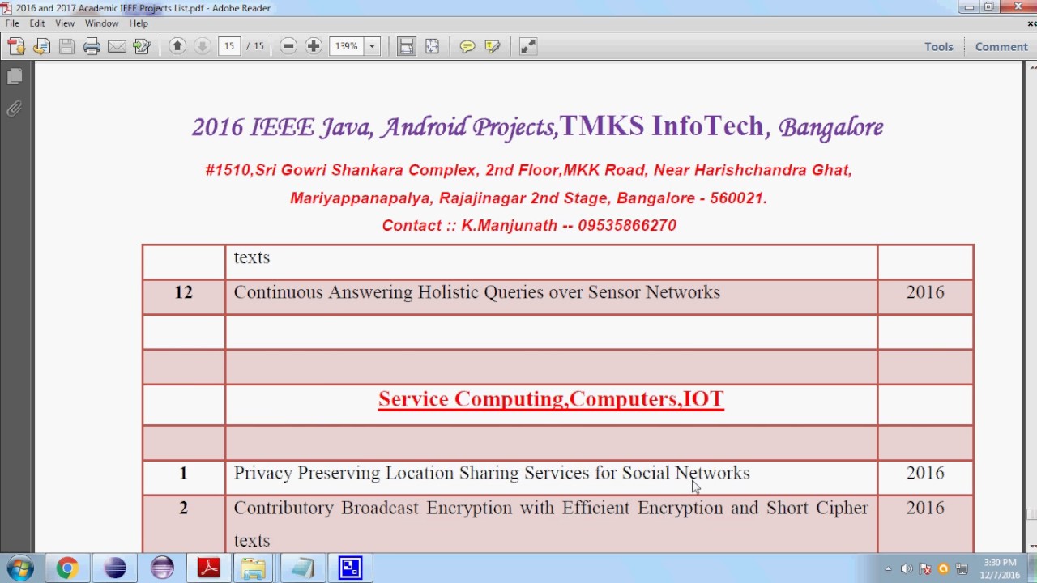Select the Highlight Text tool
Screen dimensions: 1037x583
[x=492, y=46]
